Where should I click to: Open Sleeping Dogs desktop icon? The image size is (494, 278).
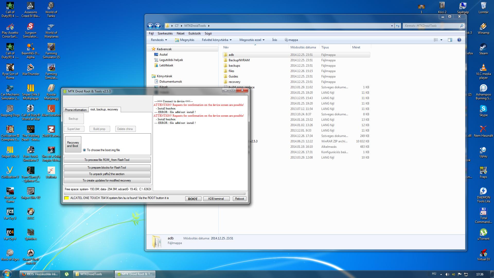pos(10,111)
